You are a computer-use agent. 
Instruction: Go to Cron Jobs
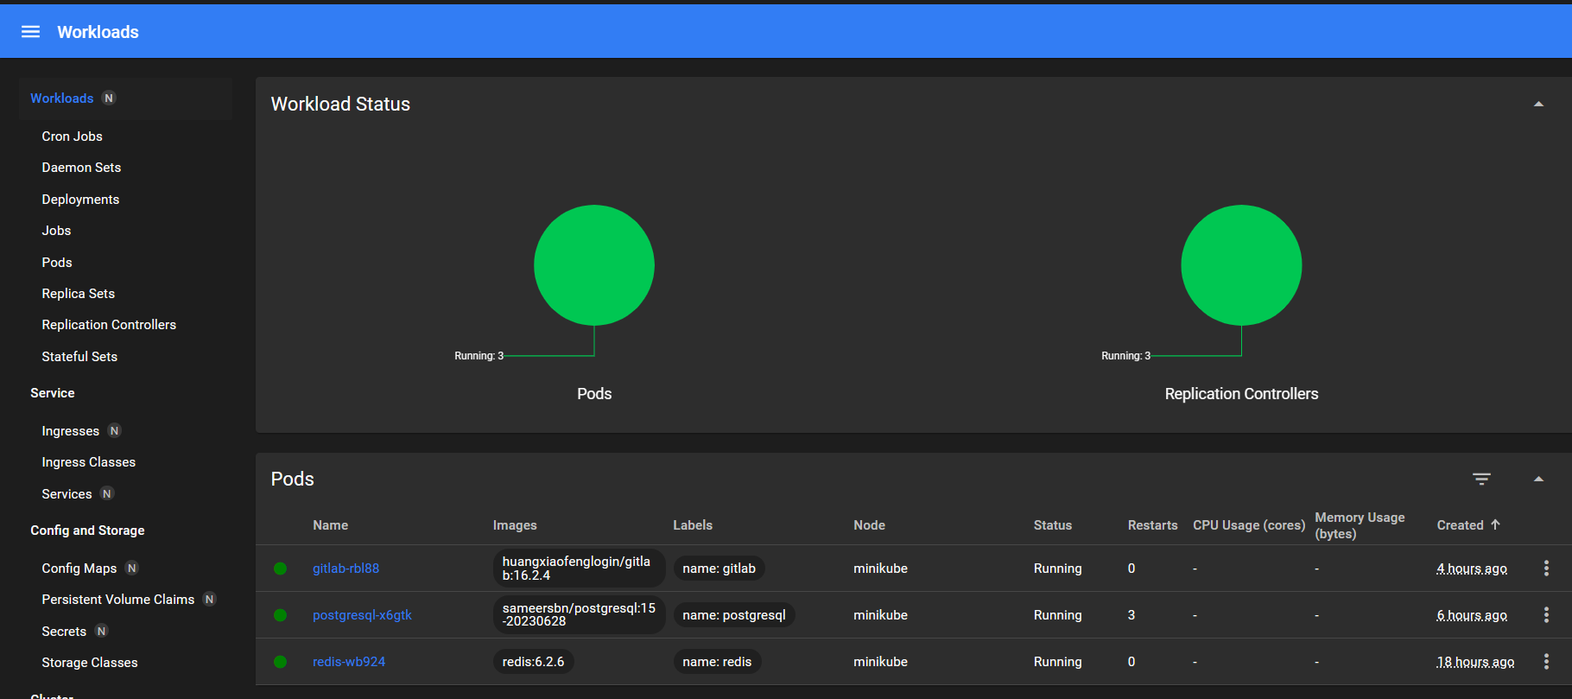[x=72, y=137]
